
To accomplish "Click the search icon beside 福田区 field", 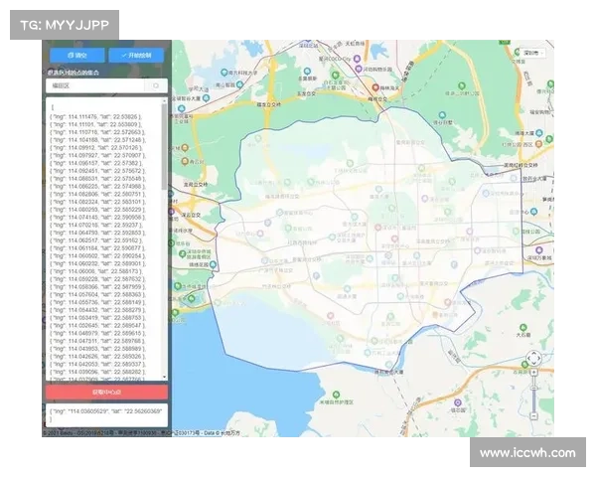I will click(x=156, y=86).
